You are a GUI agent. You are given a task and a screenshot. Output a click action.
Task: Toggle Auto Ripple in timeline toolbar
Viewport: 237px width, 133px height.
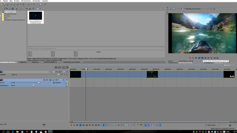click(x=151, y=125)
